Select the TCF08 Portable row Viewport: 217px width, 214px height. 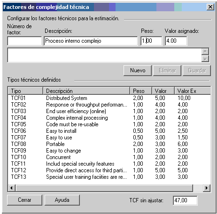click(x=109, y=144)
